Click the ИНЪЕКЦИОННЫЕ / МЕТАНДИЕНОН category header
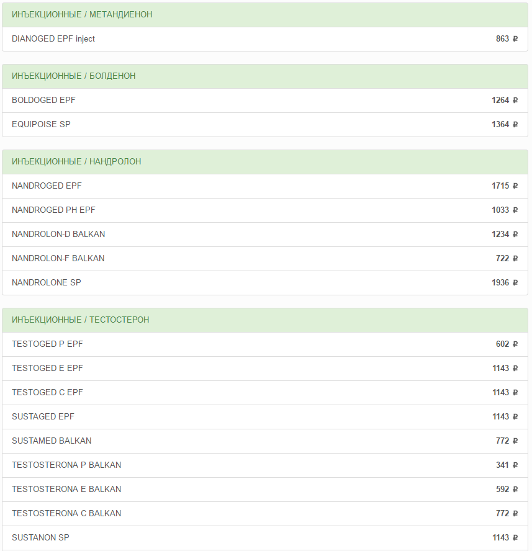532x551 pixels. click(82, 15)
